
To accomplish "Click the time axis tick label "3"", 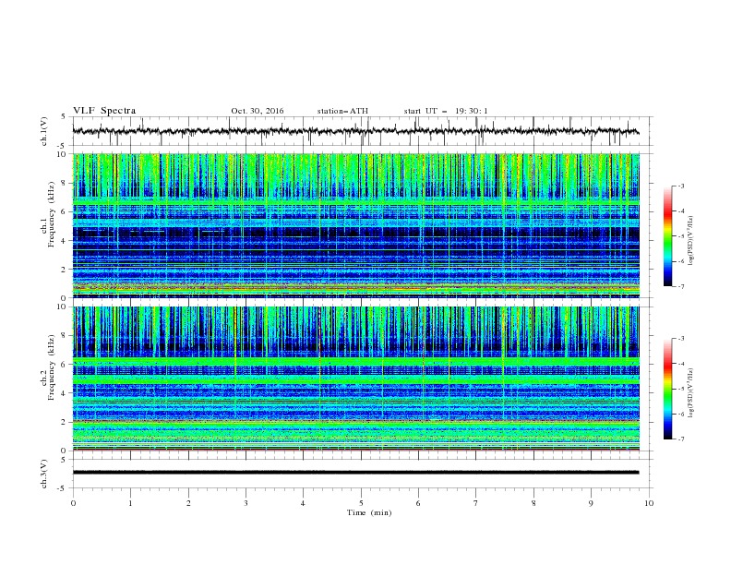I will [246, 503].
